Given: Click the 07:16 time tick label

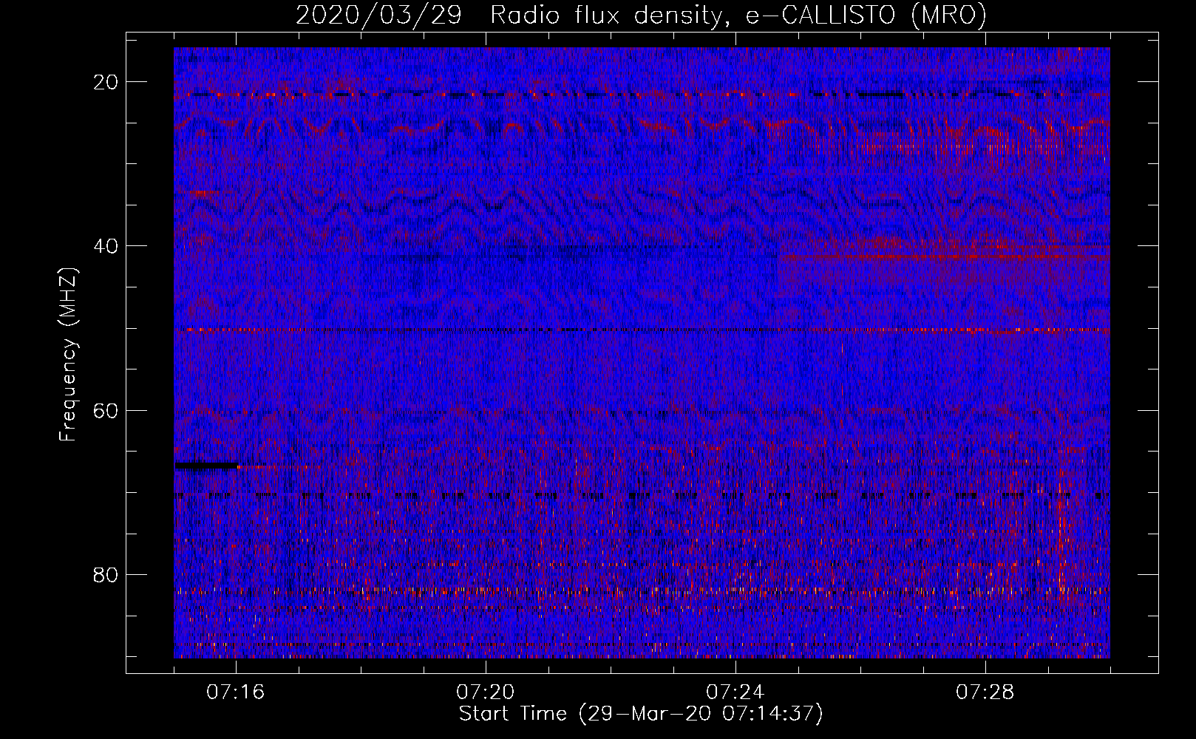Looking at the screenshot, I should pyautogui.click(x=236, y=692).
